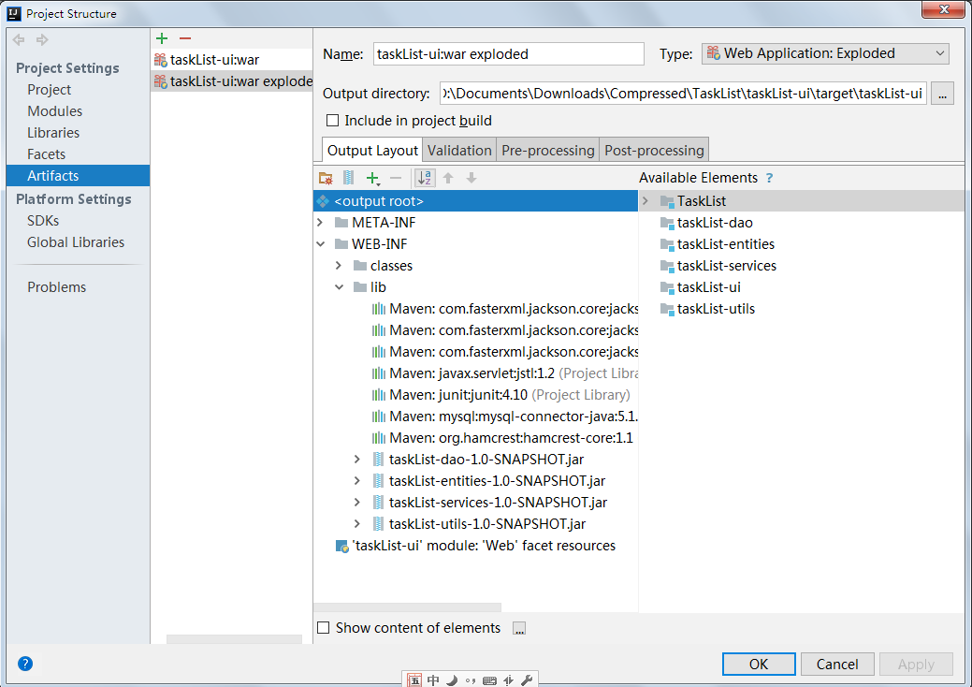The image size is (972, 687).
Task: Go to Project settings
Action: [x=49, y=90]
